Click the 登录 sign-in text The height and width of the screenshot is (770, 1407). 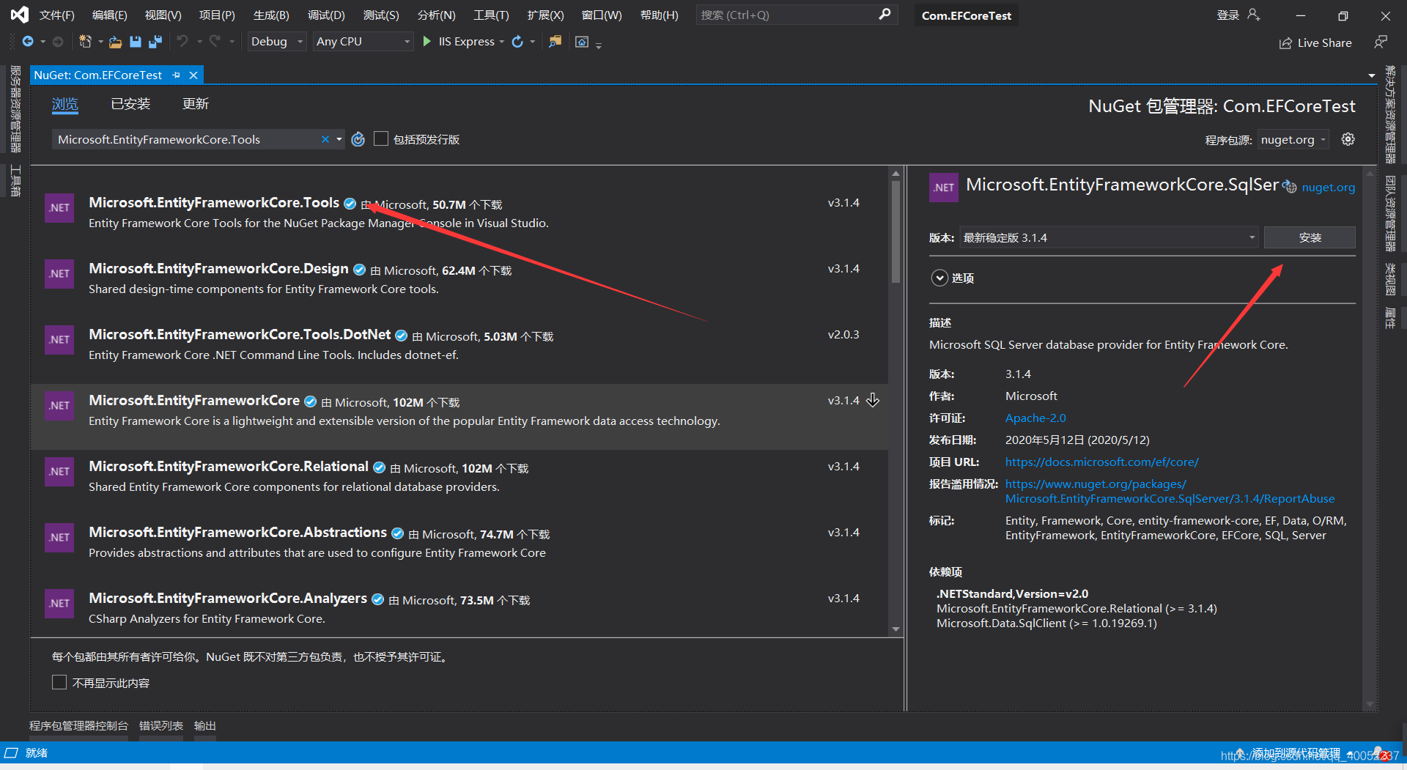1227,15
